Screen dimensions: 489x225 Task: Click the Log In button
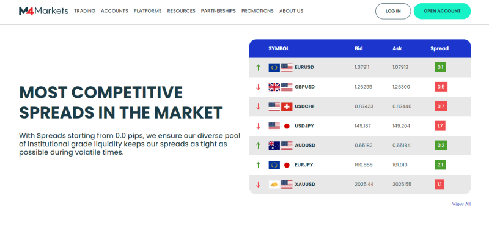pos(393,11)
